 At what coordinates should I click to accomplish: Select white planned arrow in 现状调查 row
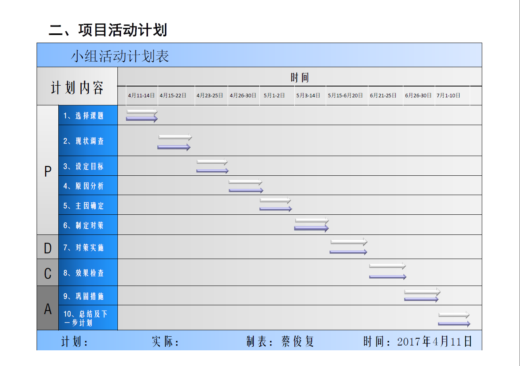click(x=175, y=137)
